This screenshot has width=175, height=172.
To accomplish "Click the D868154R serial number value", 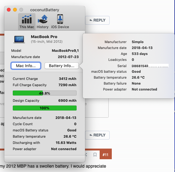I will 140,66.
